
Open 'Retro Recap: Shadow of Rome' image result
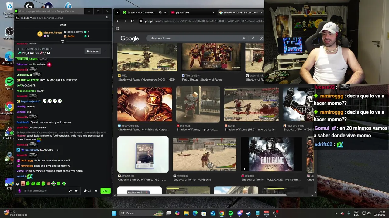pos(211,57)
